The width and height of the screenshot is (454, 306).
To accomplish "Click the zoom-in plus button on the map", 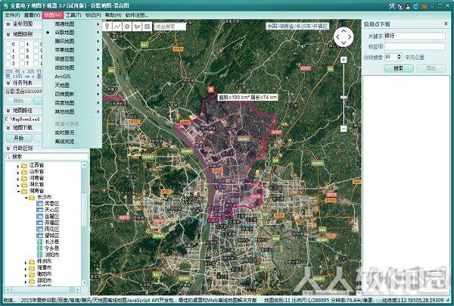I will coord(344,60).
